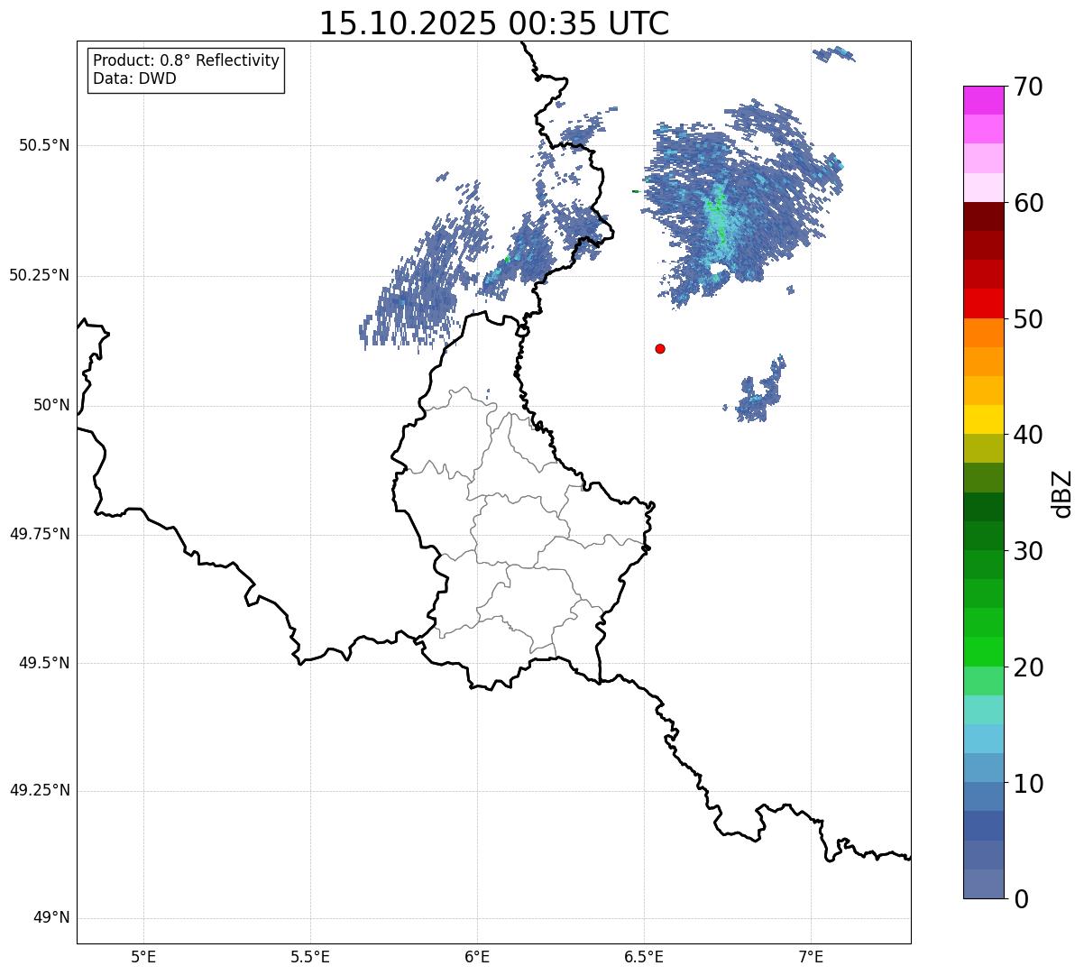Click the latitude label 49.75°N
Image resolution: width=1084 pixels, height=975 pixels.
click(40, 534)
